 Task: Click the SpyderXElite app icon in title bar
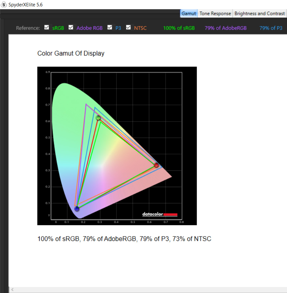click(4, 4)
